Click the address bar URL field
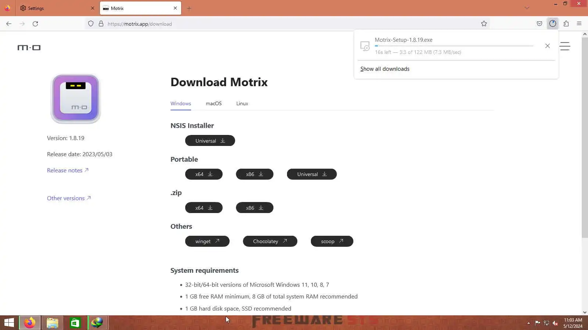588x330 pixels. tap(287, 24)
